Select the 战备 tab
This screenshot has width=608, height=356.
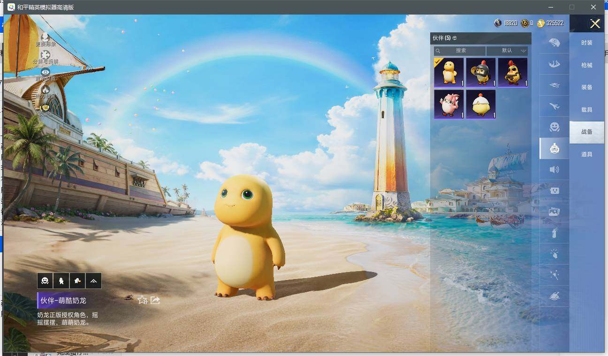coord(587,132)
